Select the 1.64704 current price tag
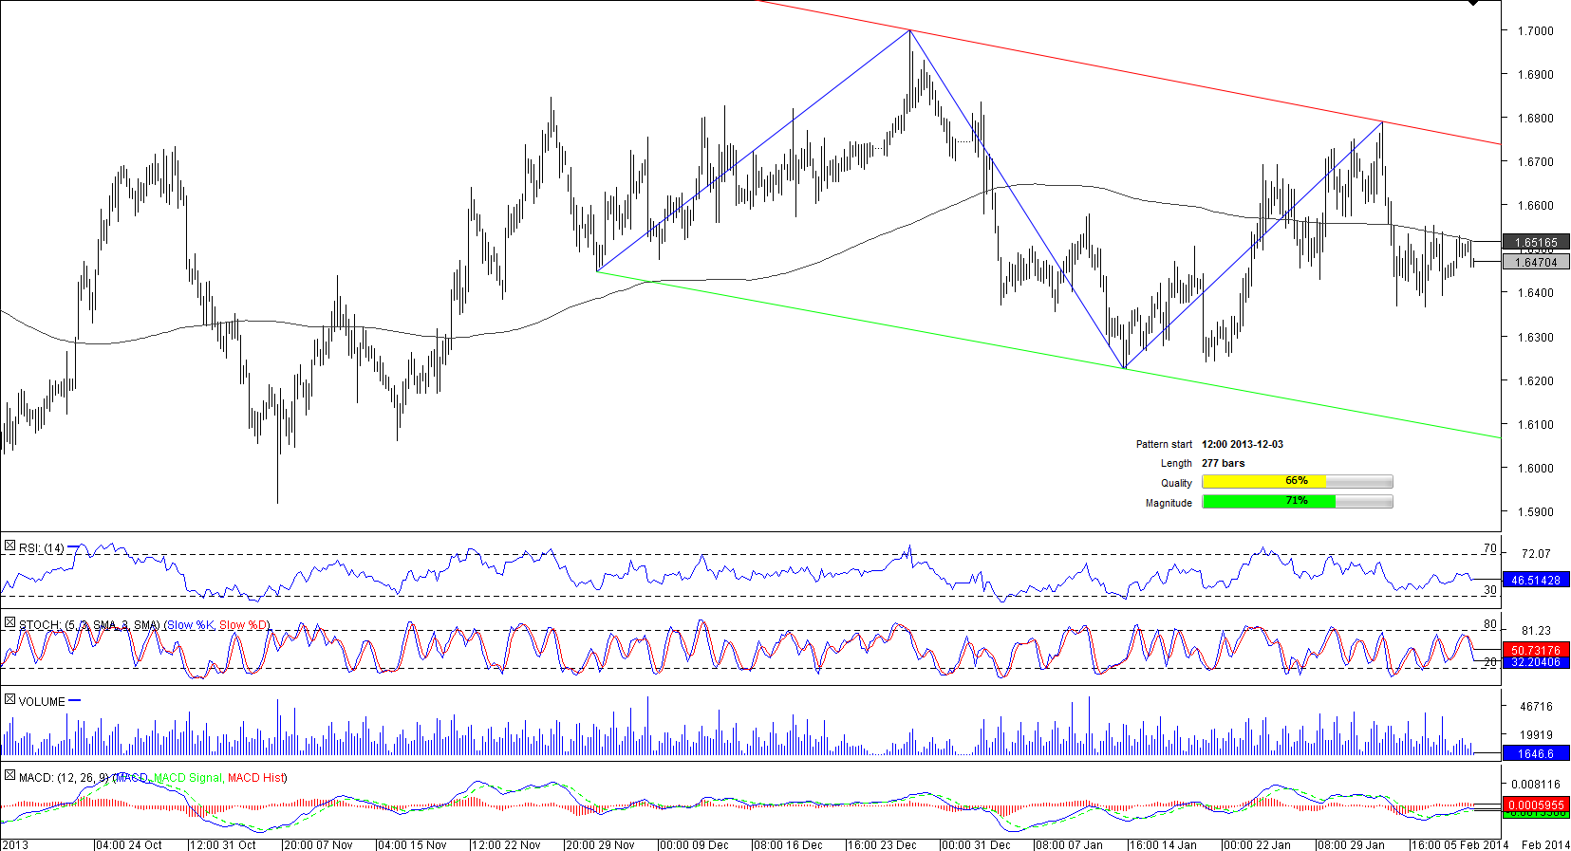1571x851 pixels. pyautogui.click(x=1536, y=263)
